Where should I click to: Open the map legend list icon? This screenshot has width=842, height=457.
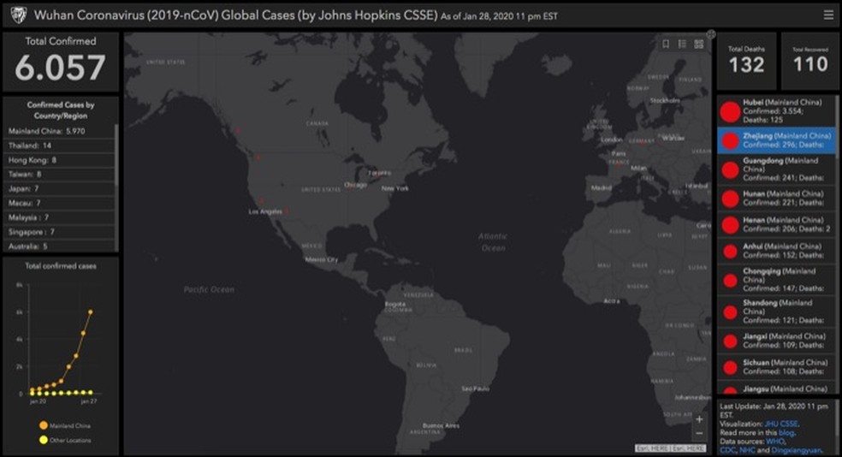point(682,45)
